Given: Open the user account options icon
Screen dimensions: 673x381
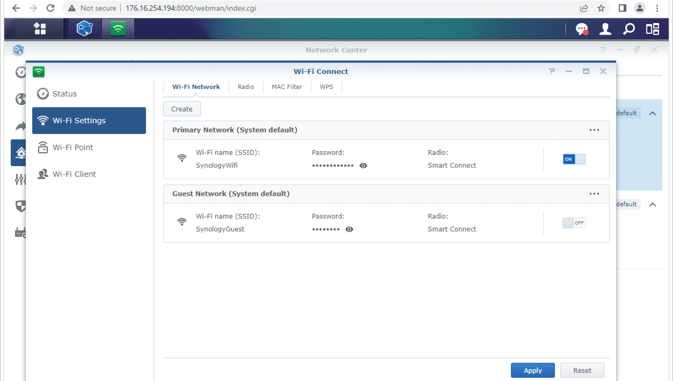Looking at the screenshot, I should pos(605,29).
